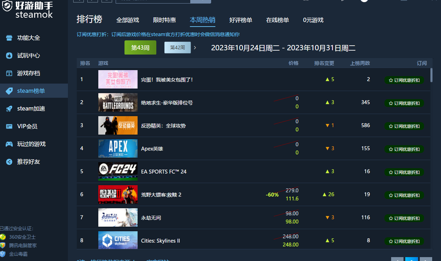
Task: Click the 订阅优惠打折 notice text
Action: pyautogui.click(x=158, y=34)
